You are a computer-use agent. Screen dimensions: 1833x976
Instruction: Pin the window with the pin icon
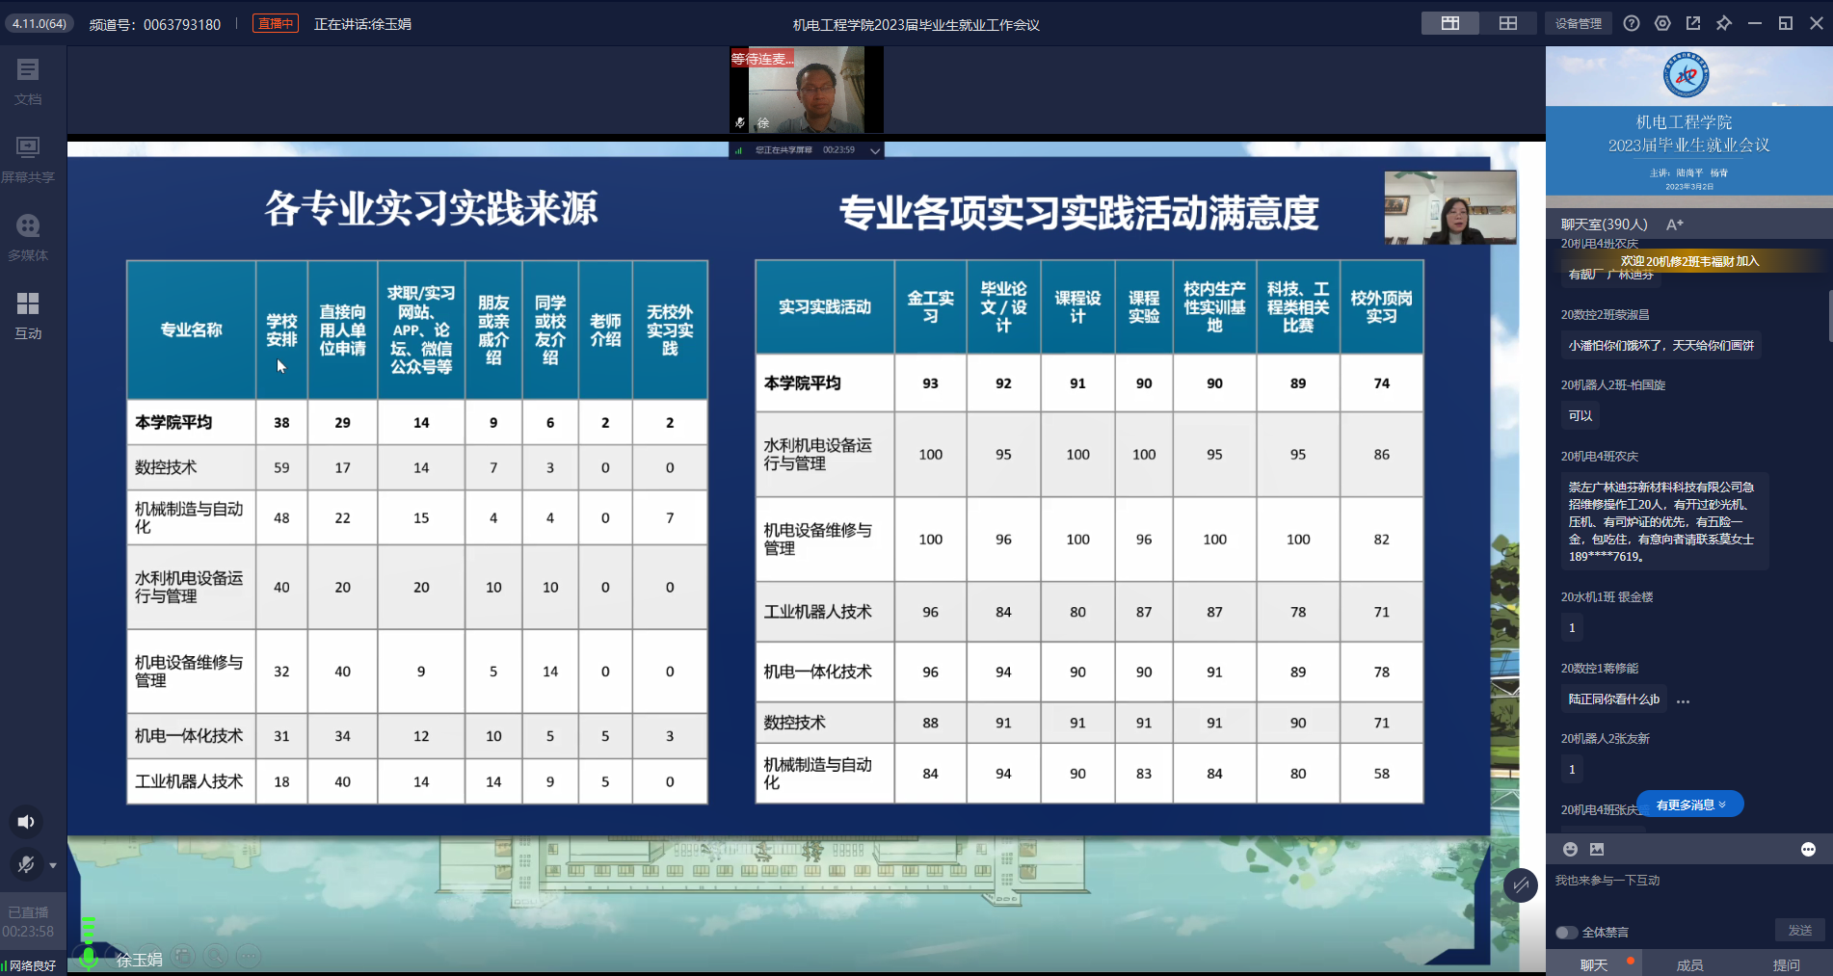point(1724,23)
